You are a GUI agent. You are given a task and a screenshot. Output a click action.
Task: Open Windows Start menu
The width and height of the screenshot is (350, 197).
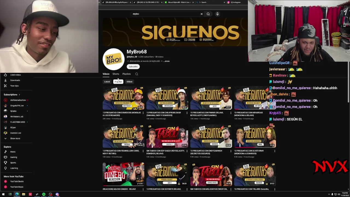point(3,194)
